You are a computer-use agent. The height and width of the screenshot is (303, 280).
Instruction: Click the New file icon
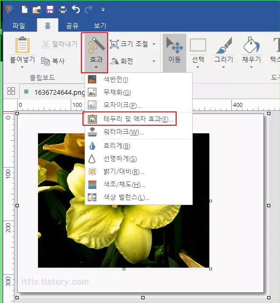click(x=25, y=9)
